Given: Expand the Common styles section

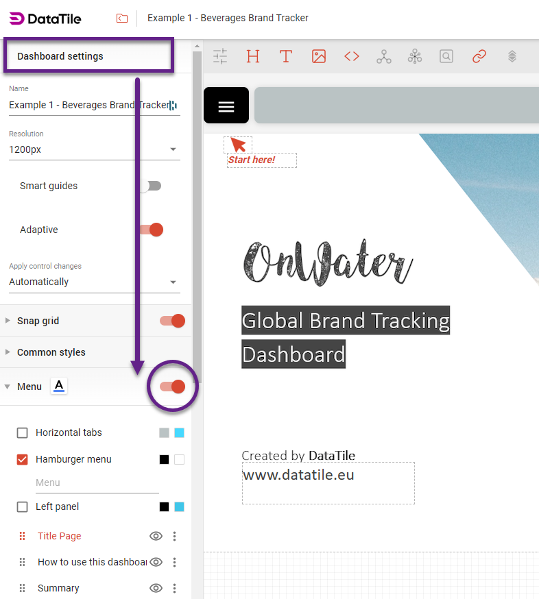Looking at the screenshot, I should [x=51, y=352].
